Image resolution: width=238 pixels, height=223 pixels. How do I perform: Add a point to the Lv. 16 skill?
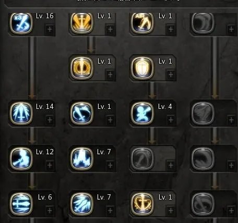pos(50,29)
